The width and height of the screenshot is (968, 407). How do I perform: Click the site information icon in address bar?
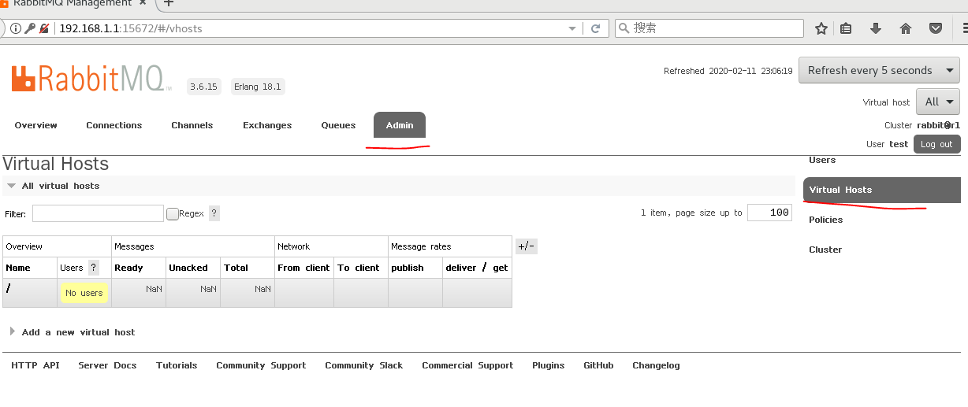(x=16, y=28)
